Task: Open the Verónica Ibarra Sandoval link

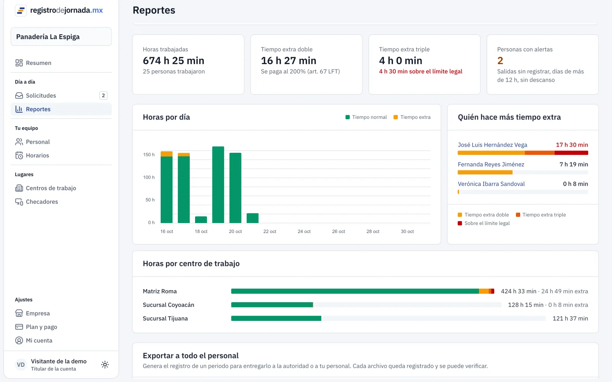Action: click(491, 184)
